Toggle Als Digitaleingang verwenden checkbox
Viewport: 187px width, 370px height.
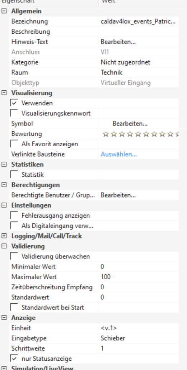(14, 226)
